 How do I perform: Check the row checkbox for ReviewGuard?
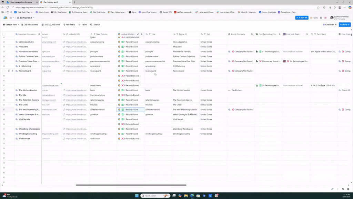click(4, 71)
